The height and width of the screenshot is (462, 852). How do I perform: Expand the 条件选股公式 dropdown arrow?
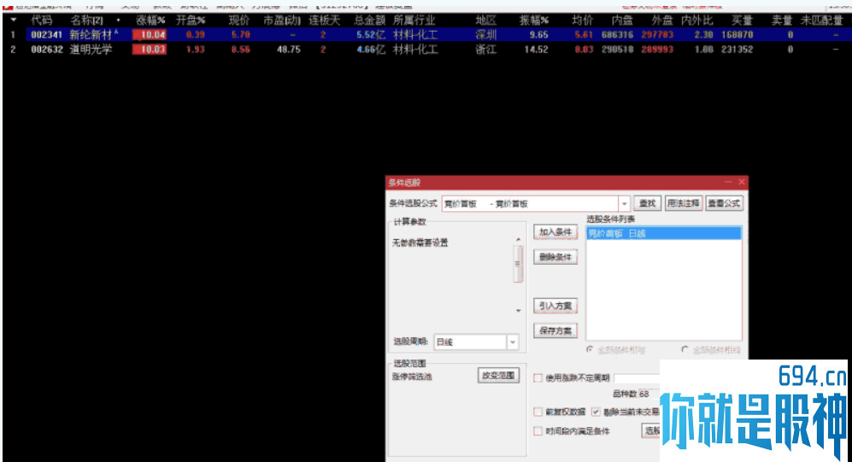625,203
